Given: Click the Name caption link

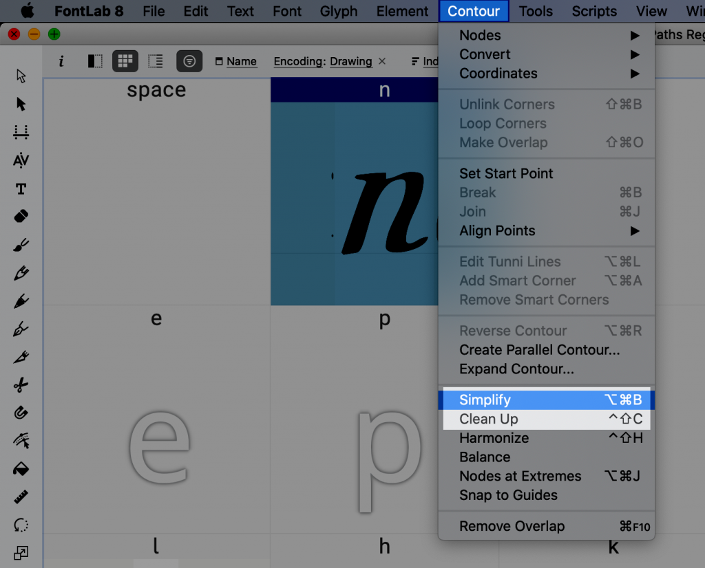Looking at the screenshot, I should point(242,61).
